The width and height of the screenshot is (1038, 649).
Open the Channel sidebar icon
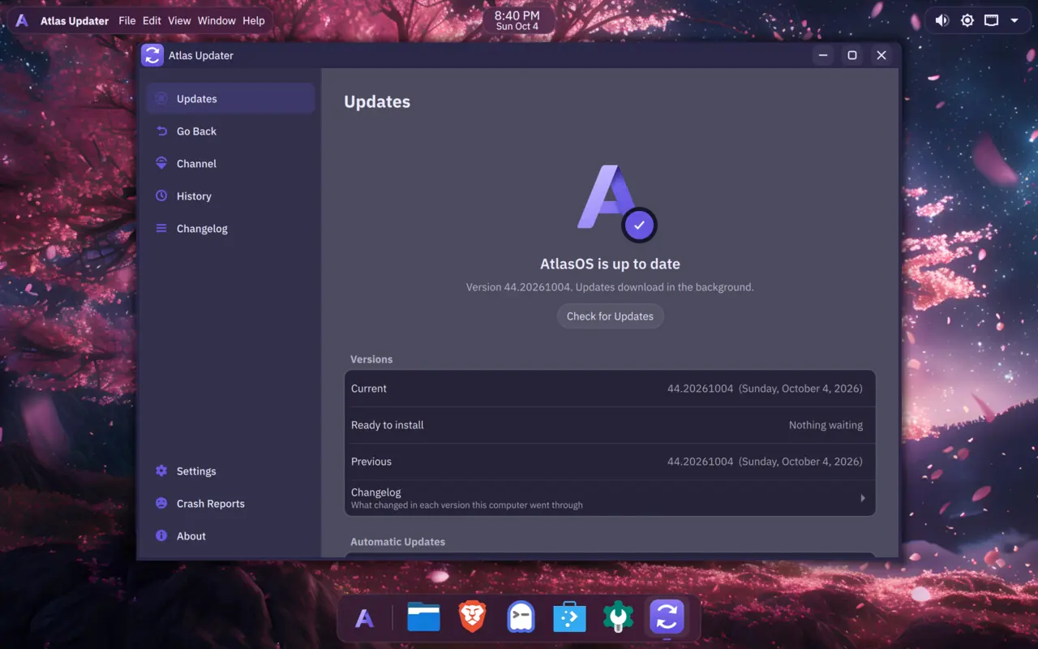tap(161, 164)
